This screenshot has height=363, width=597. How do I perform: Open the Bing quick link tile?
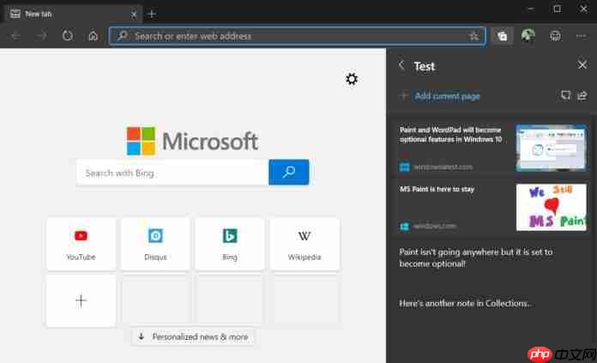230,244
